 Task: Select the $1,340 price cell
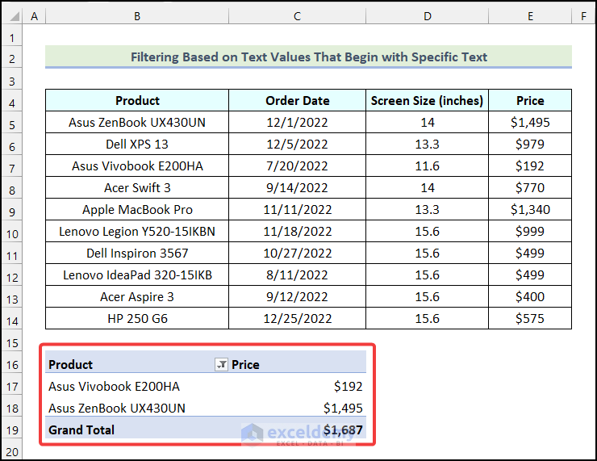coord(530,210)
